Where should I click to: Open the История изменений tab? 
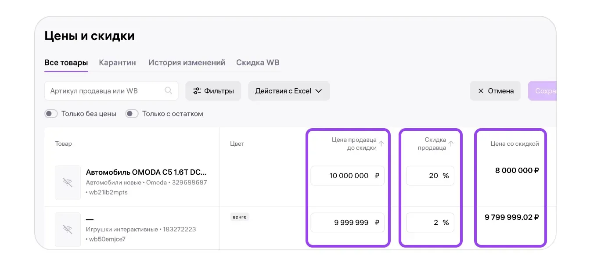(x=187, y=62)
